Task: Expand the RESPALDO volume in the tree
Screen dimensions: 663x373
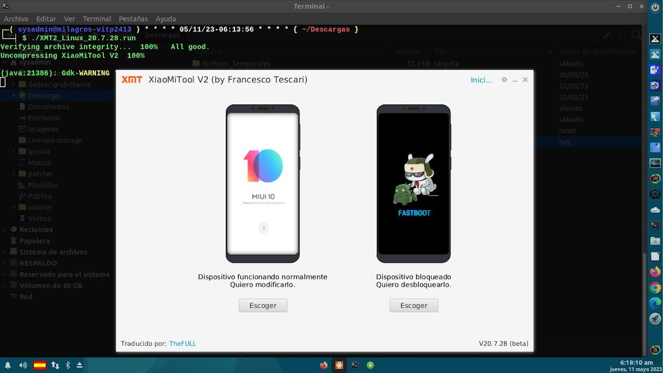Action: point(6,263)
